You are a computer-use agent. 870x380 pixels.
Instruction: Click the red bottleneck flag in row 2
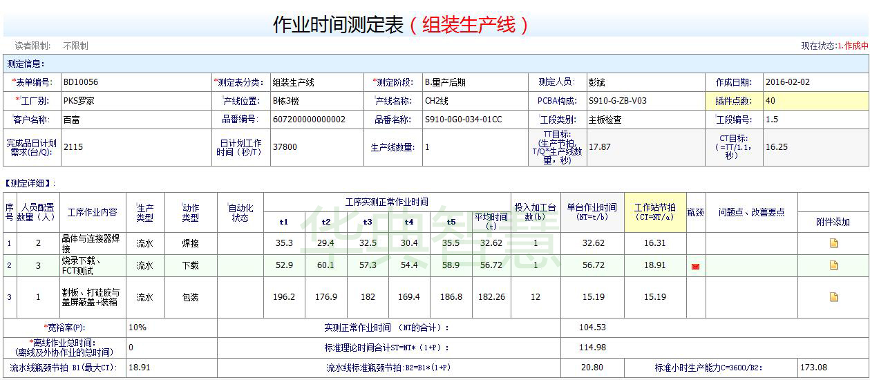coord(695,266)
